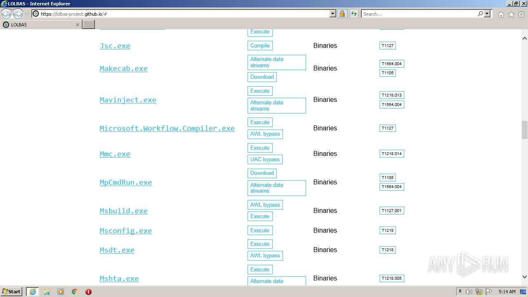Click the Search box field
Screen dimensions: 528x297
(x=419, y=14)
